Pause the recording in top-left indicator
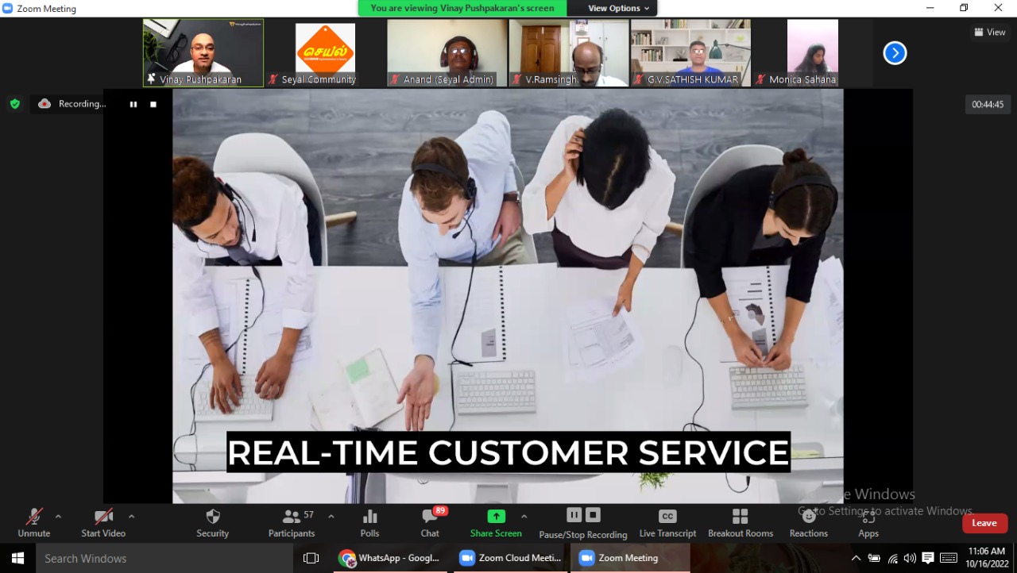 click(x=133, y=104)
